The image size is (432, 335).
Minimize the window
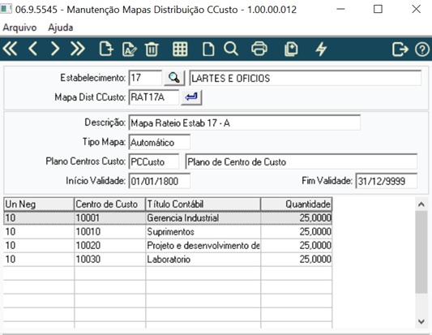point(340,9)
